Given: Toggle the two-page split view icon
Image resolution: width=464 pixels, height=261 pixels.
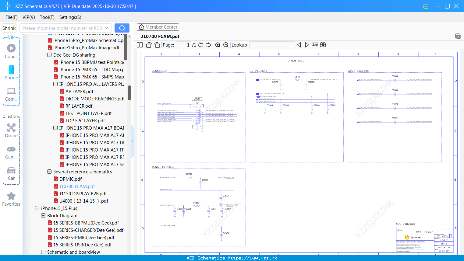Looking at the screenshot, I should (x=140, y=45).
